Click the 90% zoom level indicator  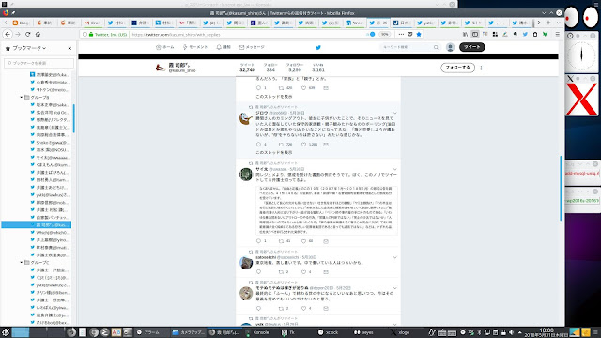click(x=384, y=34)
